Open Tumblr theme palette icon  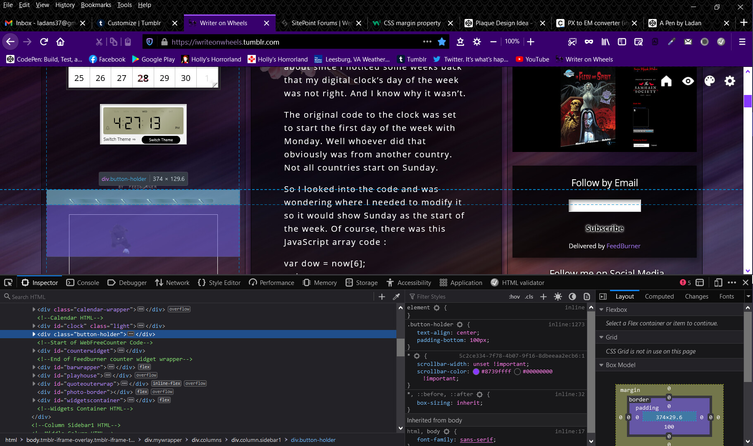tap(710, 81)
